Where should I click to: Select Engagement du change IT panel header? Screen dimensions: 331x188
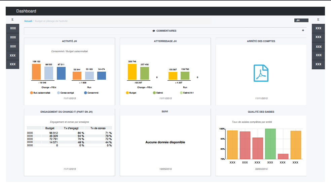click(69, 112)
